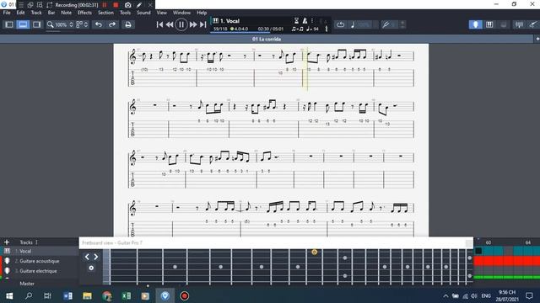Open File Explorer from taskbar

[87, 295]
